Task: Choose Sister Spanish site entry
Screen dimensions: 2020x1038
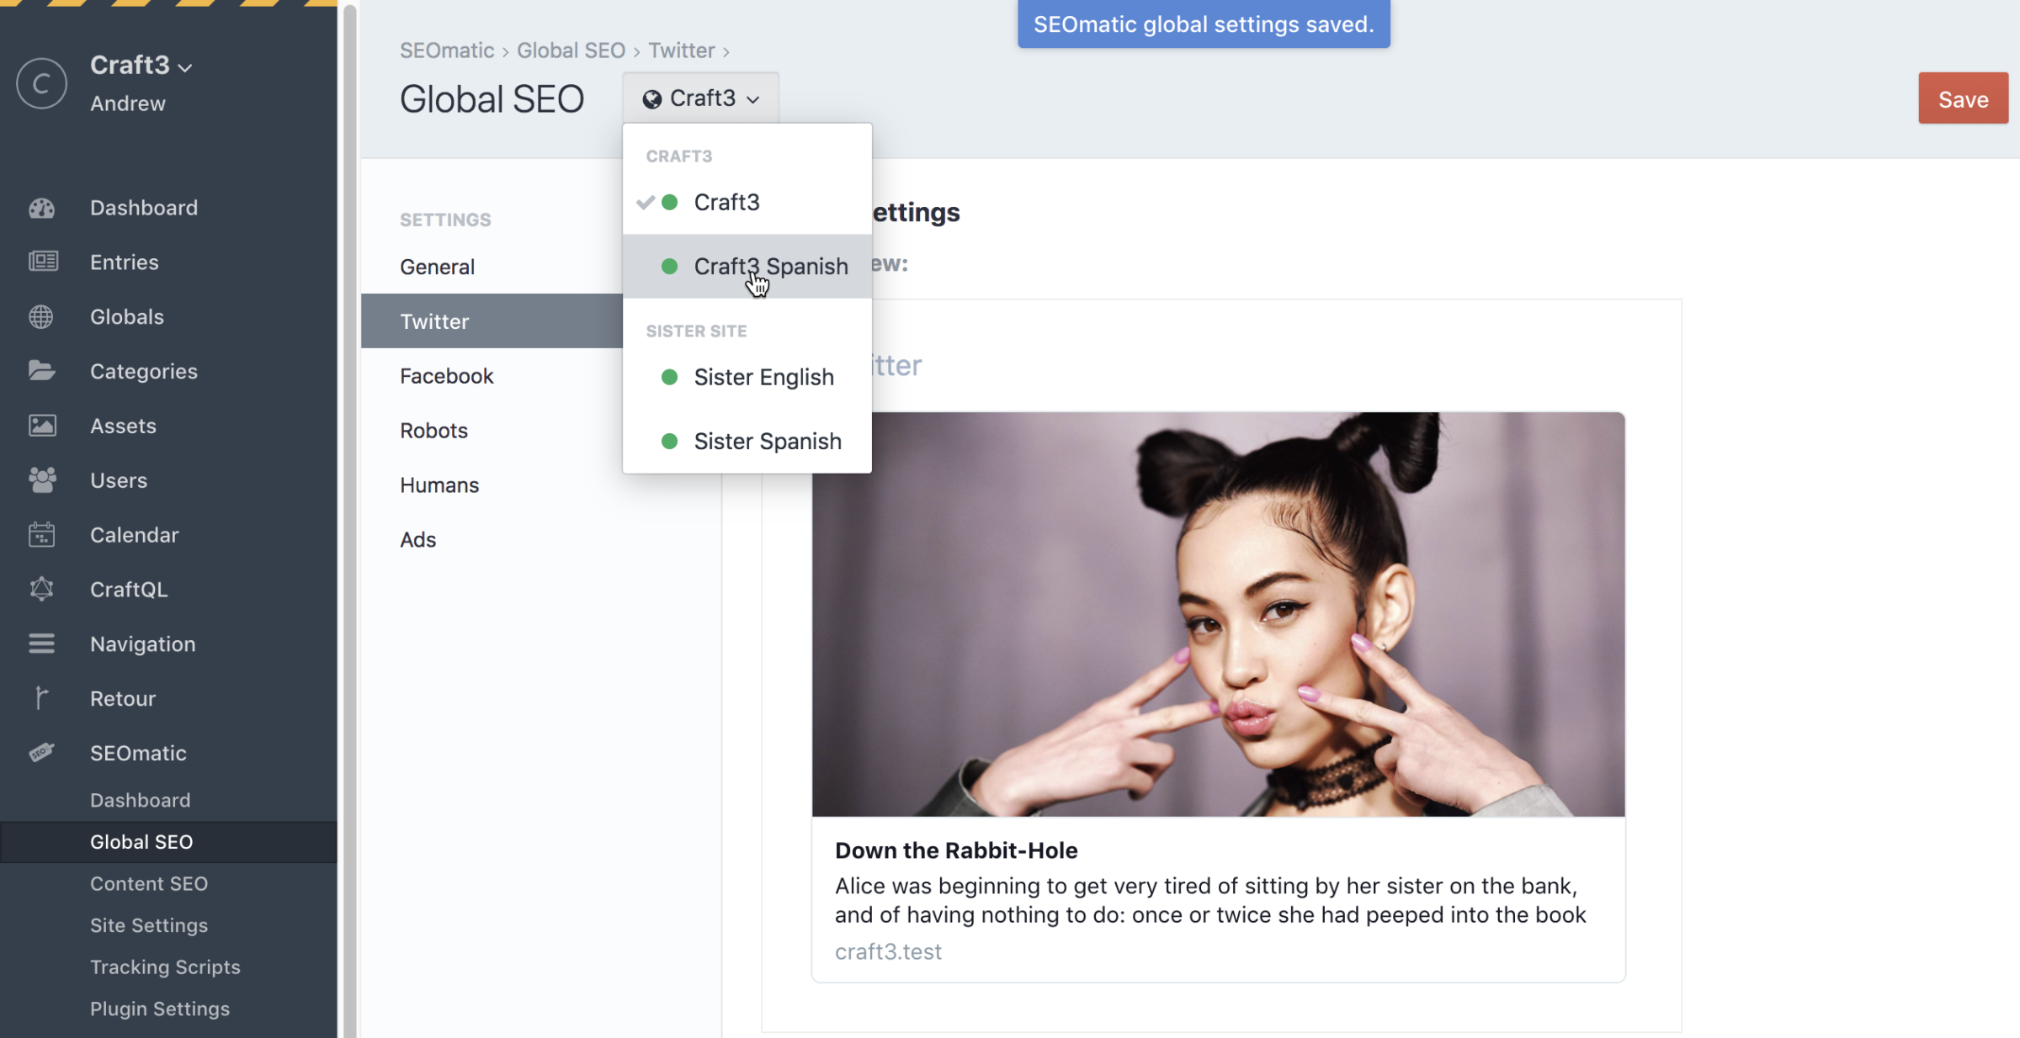Action: click(767, 441)
